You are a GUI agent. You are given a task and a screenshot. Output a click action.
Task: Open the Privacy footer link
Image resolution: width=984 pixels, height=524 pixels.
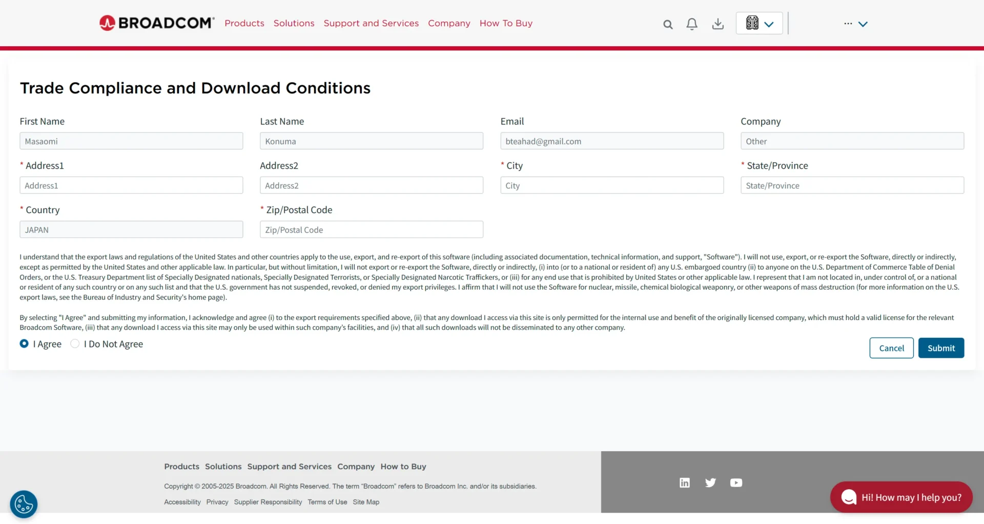point(217,502)
